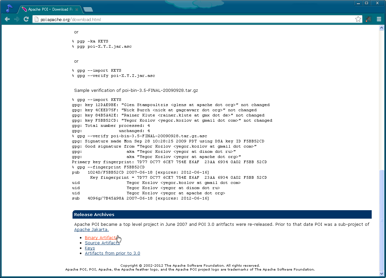Click text 'Sample verification of poi-bin-3.5-FINAL-20090928.tar.gz'
The height and width of the screenshot is (278, 386).
click(x=136, y=91)
